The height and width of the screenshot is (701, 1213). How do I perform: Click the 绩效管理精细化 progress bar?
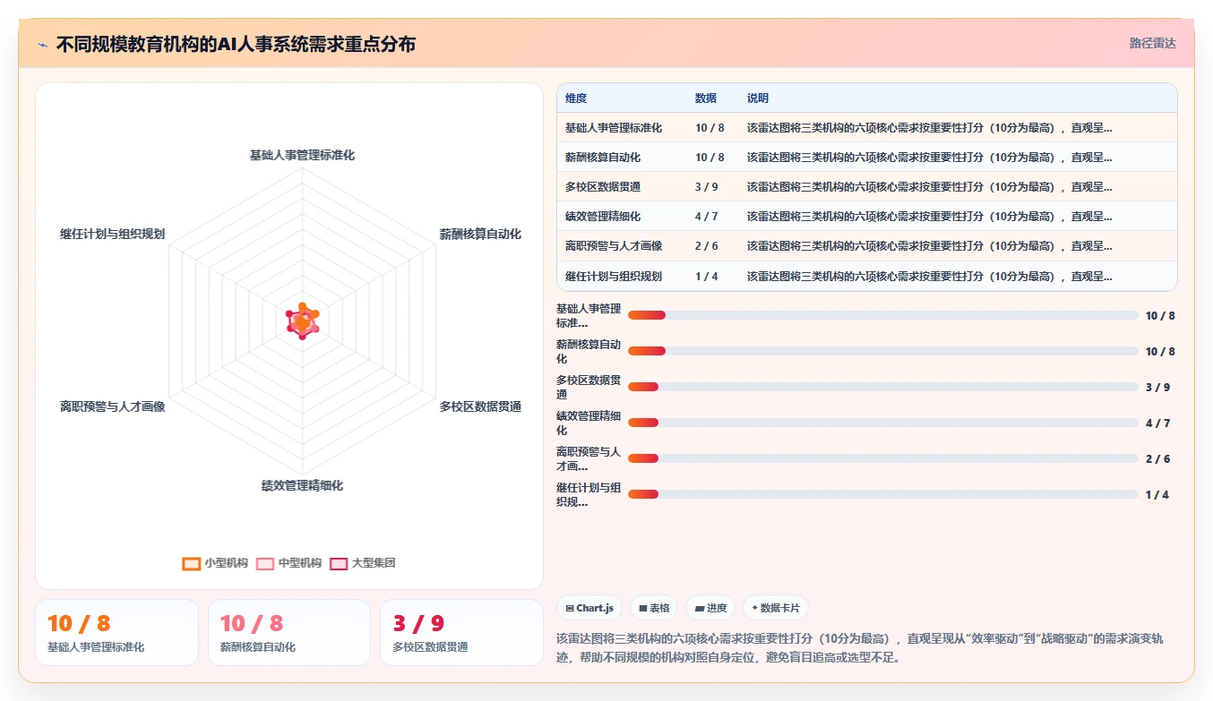882,423
